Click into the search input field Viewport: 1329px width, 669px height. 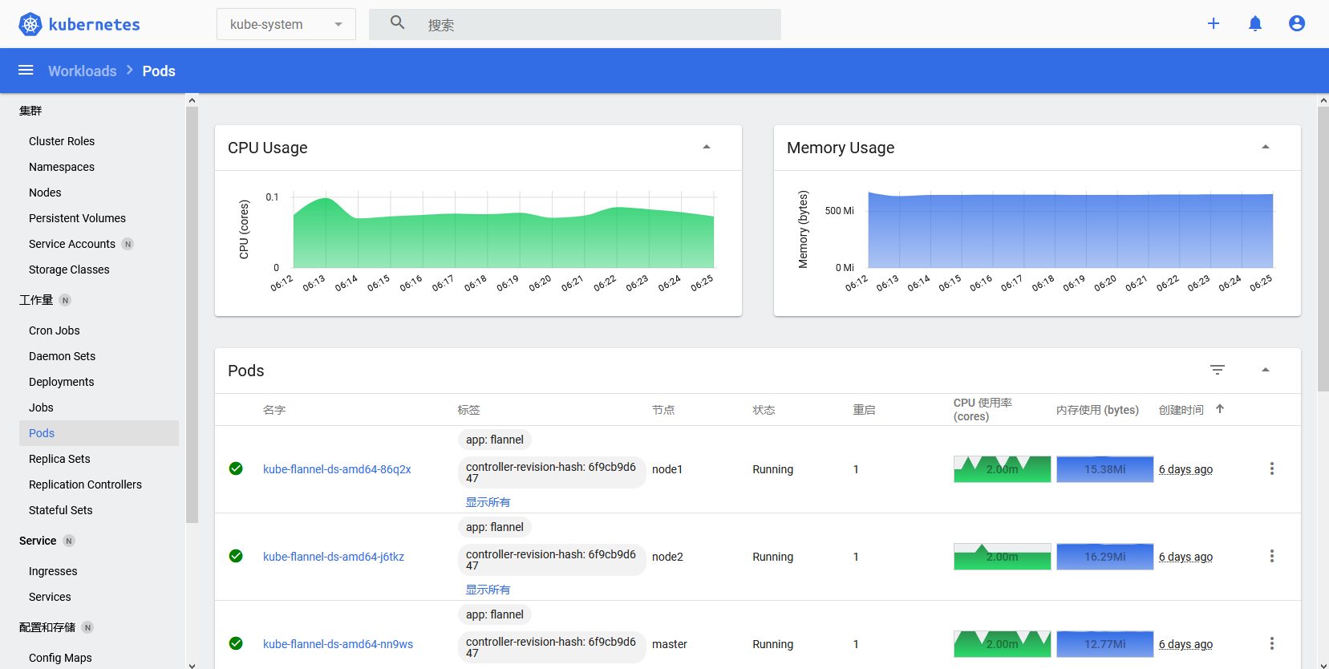[x=599, y=25]
